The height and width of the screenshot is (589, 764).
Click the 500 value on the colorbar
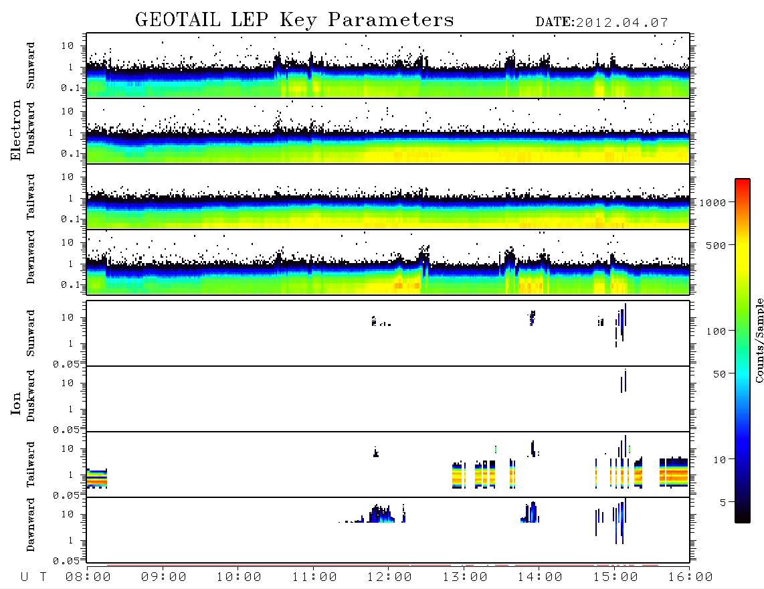[x=716, y=245]
